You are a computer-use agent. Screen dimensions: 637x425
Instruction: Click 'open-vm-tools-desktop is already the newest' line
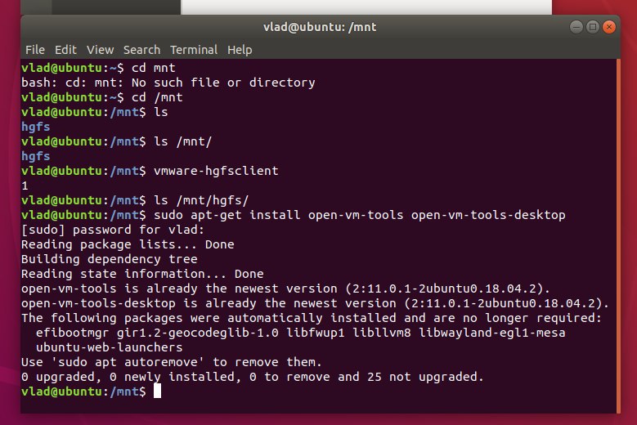click(316, 303)
